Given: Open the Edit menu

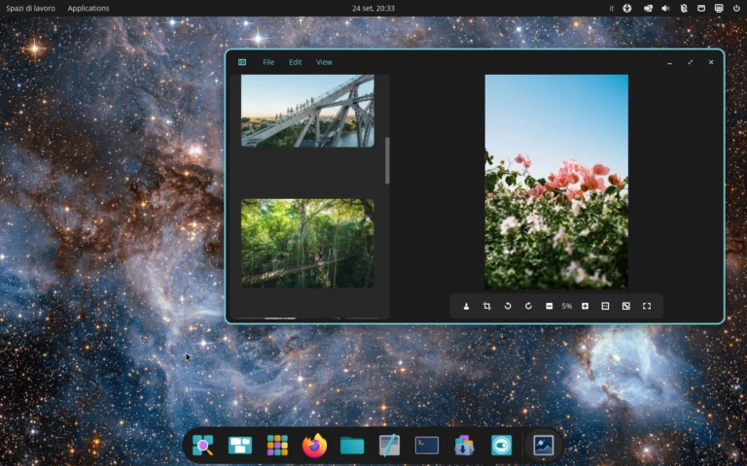Looking at the screenshot, I should tap(296, 62).
